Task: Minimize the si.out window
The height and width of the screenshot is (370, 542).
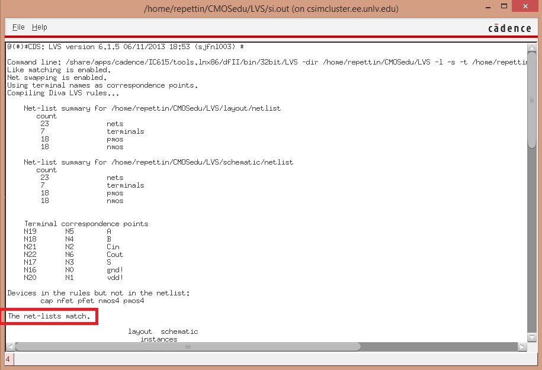Action: [488, 7]
